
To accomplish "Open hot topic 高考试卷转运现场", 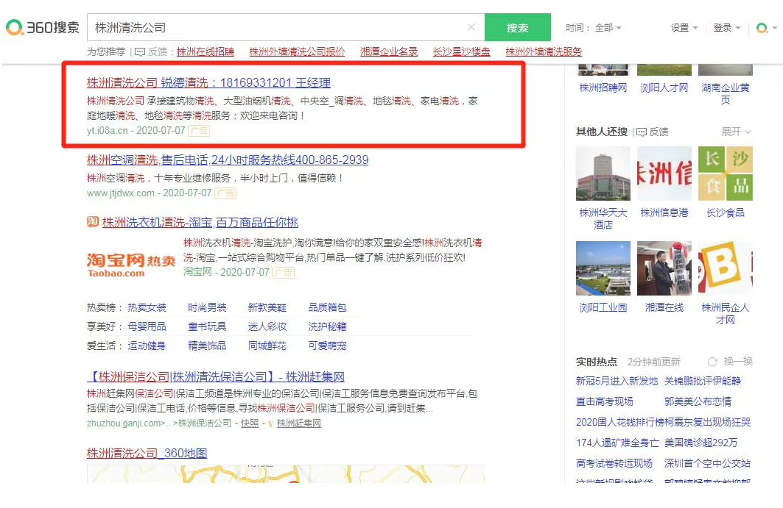I will [614, 463].
